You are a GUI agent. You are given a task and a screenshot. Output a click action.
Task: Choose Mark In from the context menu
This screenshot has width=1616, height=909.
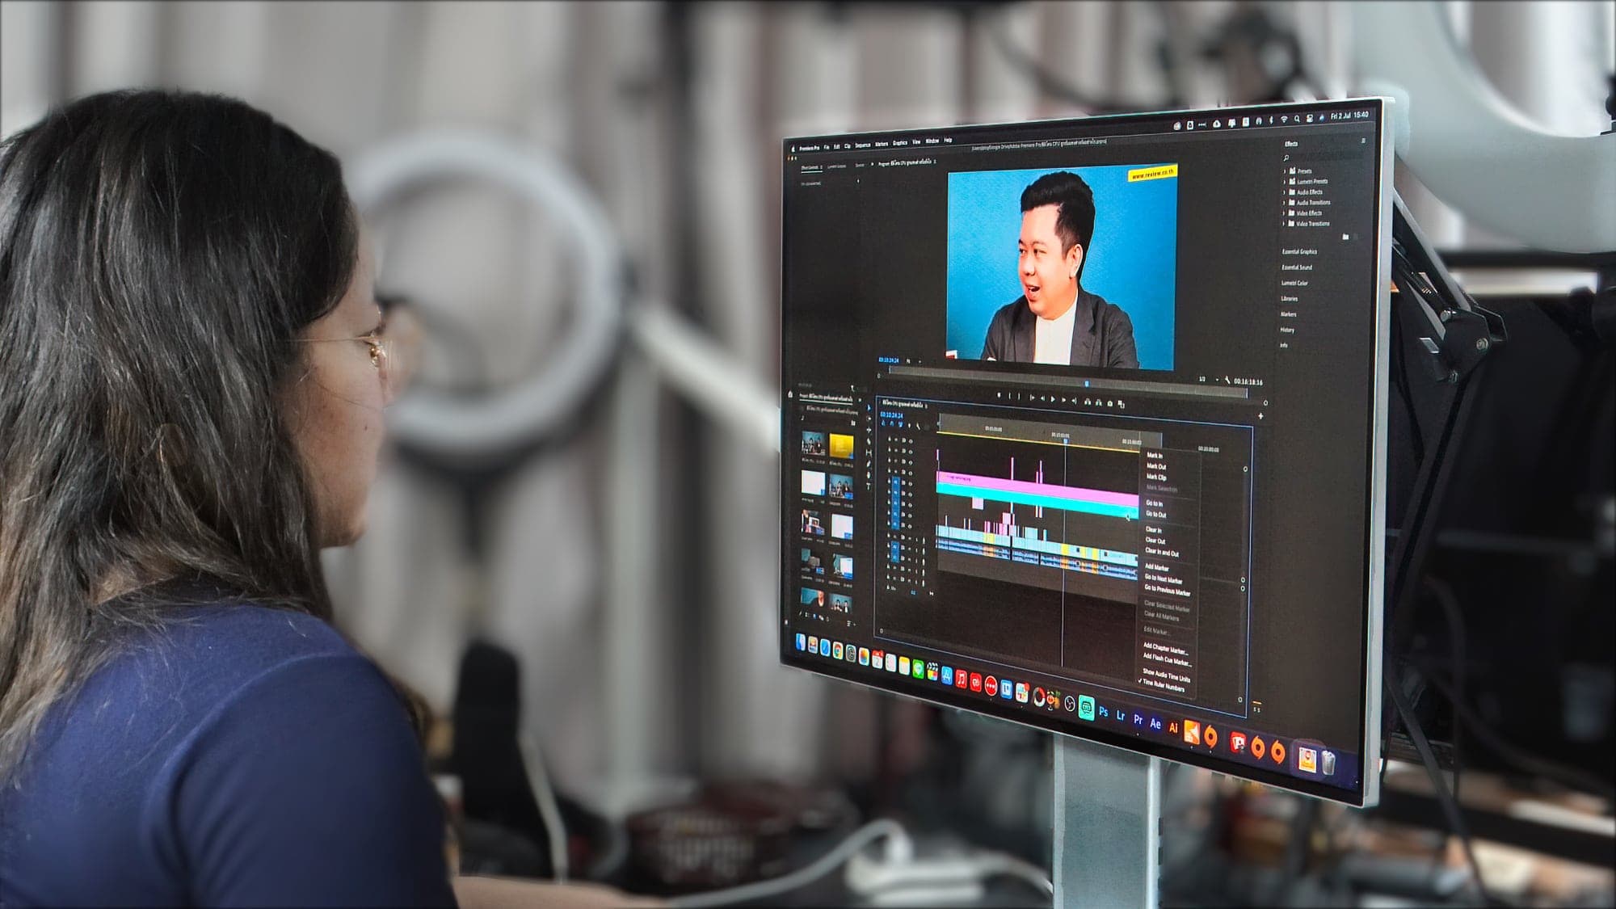point(1155,456)
